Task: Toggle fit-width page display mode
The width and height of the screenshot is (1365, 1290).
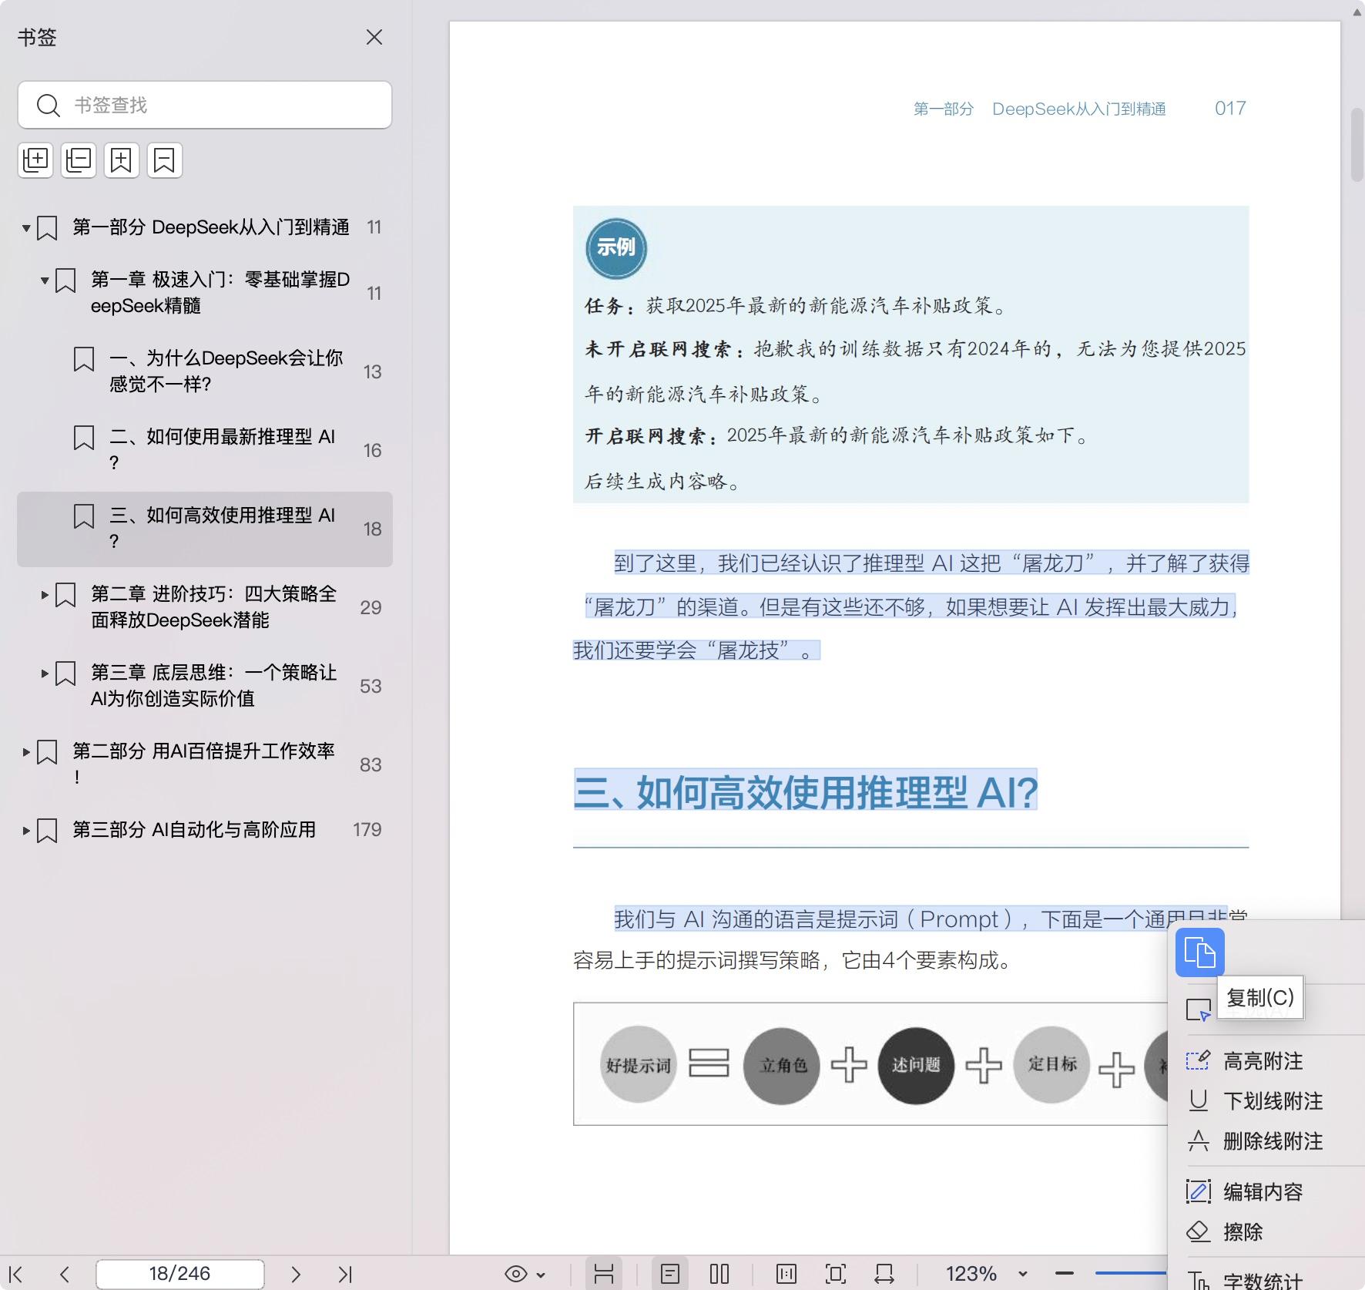Action: (884, 1274)
